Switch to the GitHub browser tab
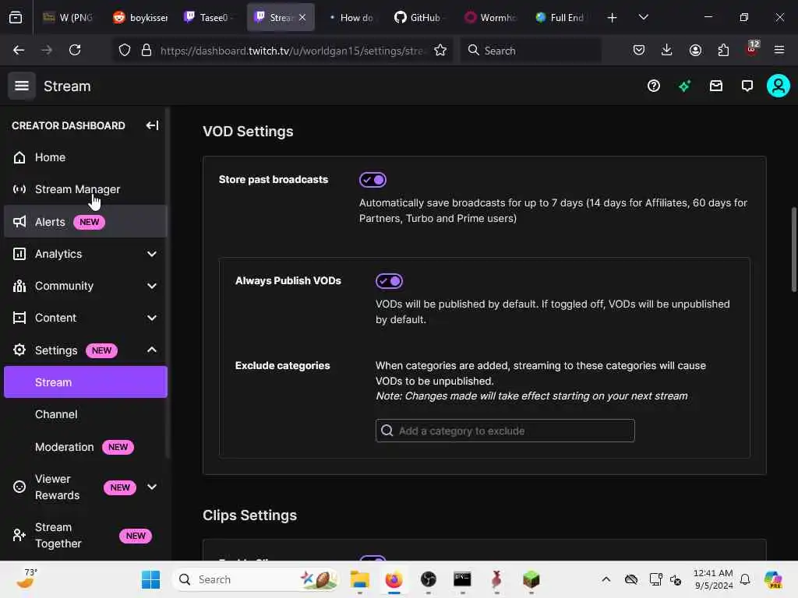798x598 pixels. [x=418, y=17]
